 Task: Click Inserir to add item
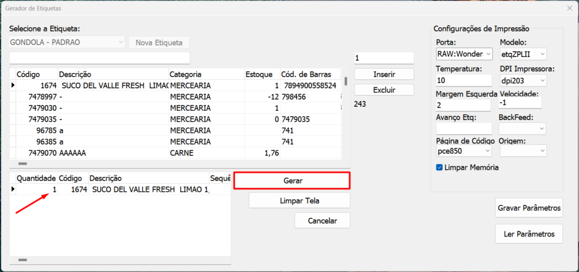click(384, 74)
